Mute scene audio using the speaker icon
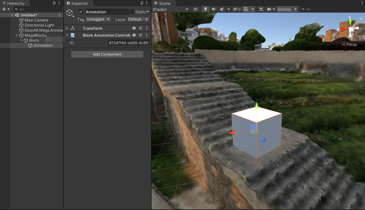 (214, 9)
